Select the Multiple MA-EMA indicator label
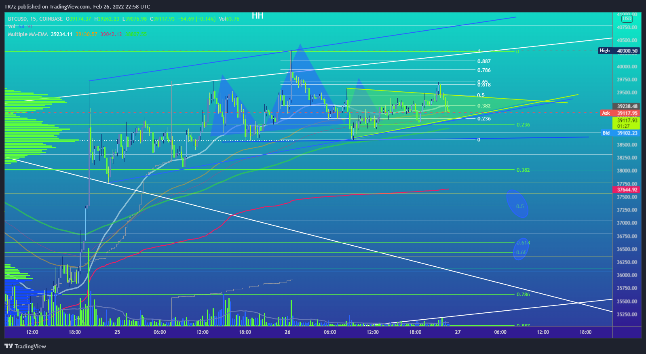This screenshot has width=646, height=354. [x=28, y=34]
